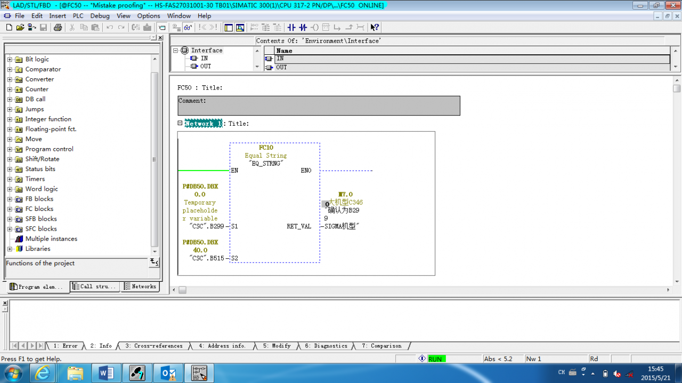Expand the Counter tree node
The height and width of the screenshot is (383, 682).
pos(10,89)
